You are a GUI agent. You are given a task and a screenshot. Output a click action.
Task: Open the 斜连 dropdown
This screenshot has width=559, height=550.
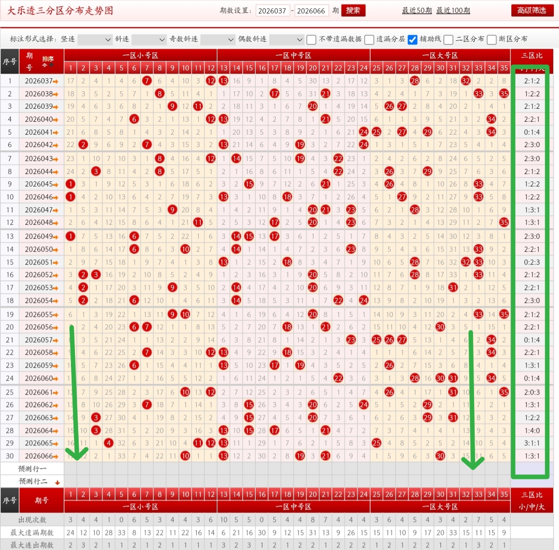point(149,39)
